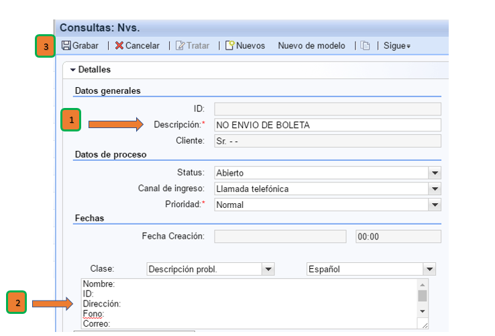Click the copy document icon in toolbar
495x336 pixels.
(x=366, y=46)
